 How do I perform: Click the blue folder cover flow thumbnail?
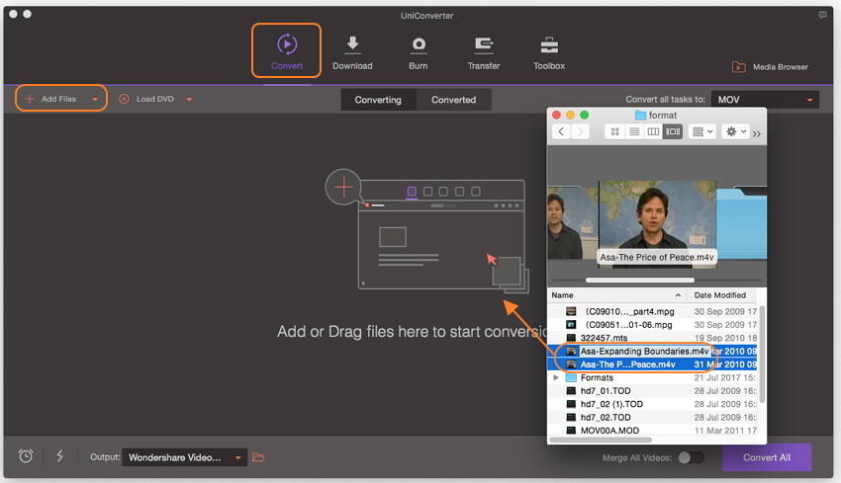(742, 222)
